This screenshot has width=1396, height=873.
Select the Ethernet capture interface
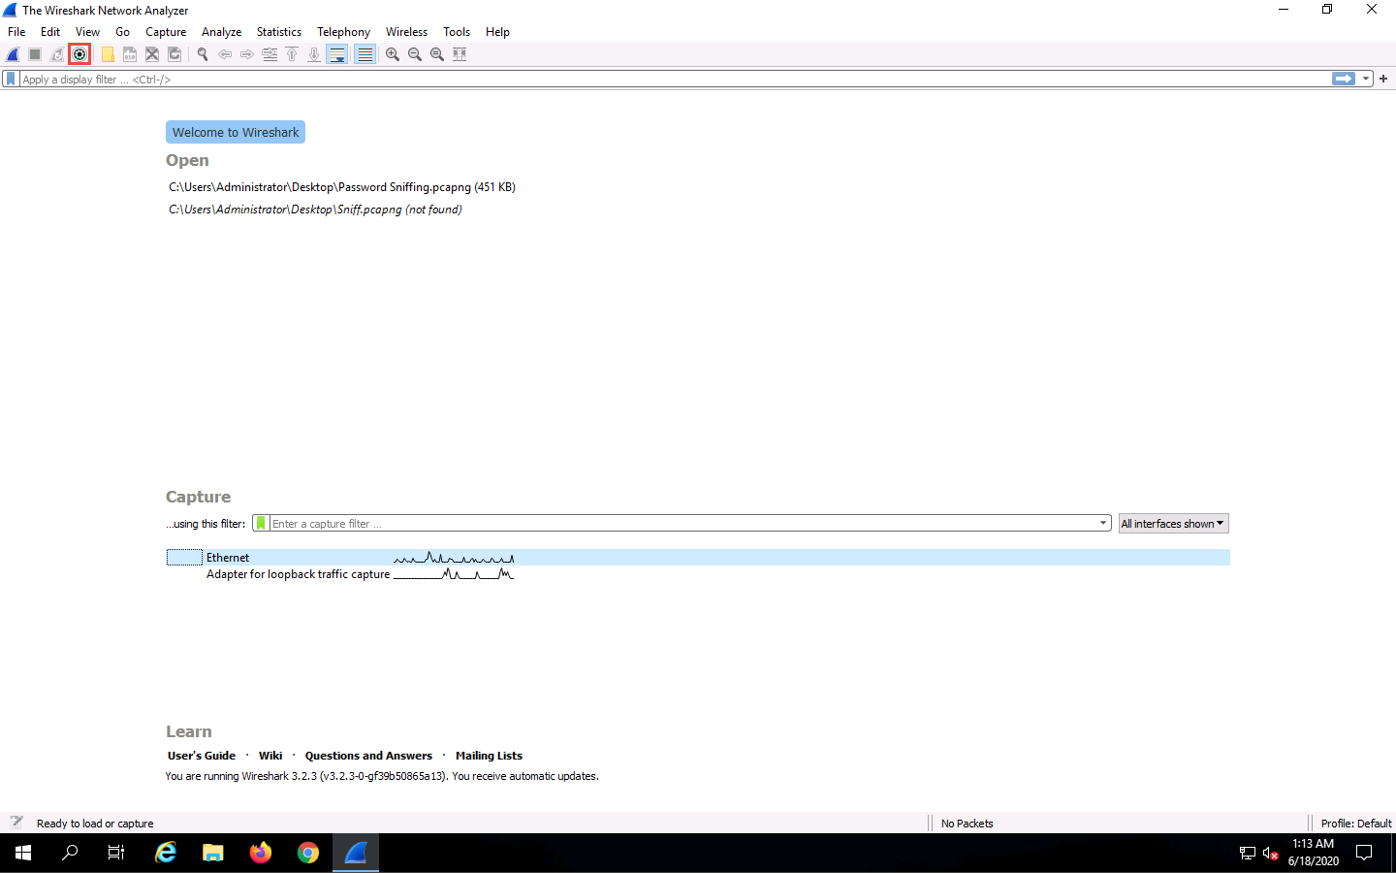coord(698,558)
